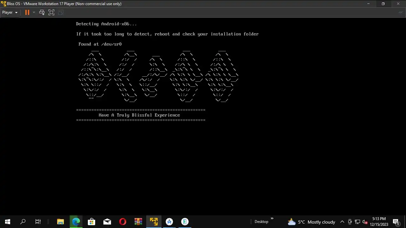Click the 'Found at /dev/sr0' console line

[x=100, y=44]
